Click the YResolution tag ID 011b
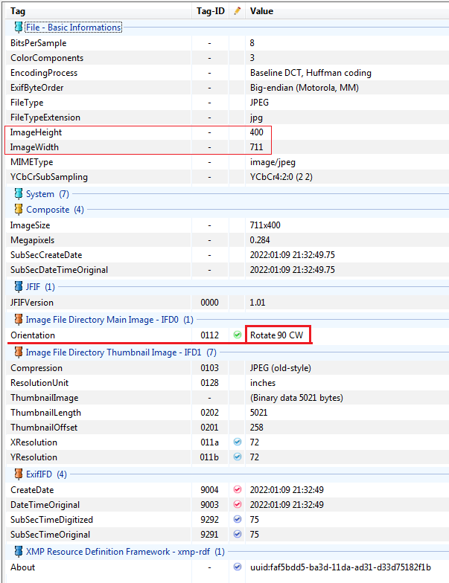Viewport: 449px width, 583px height. pos(210,457)
